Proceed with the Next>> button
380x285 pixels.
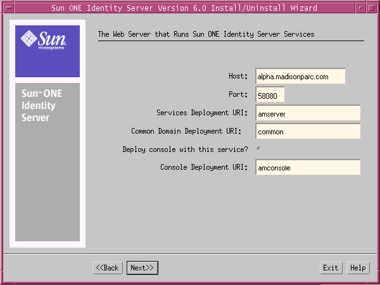coord(142,268)
